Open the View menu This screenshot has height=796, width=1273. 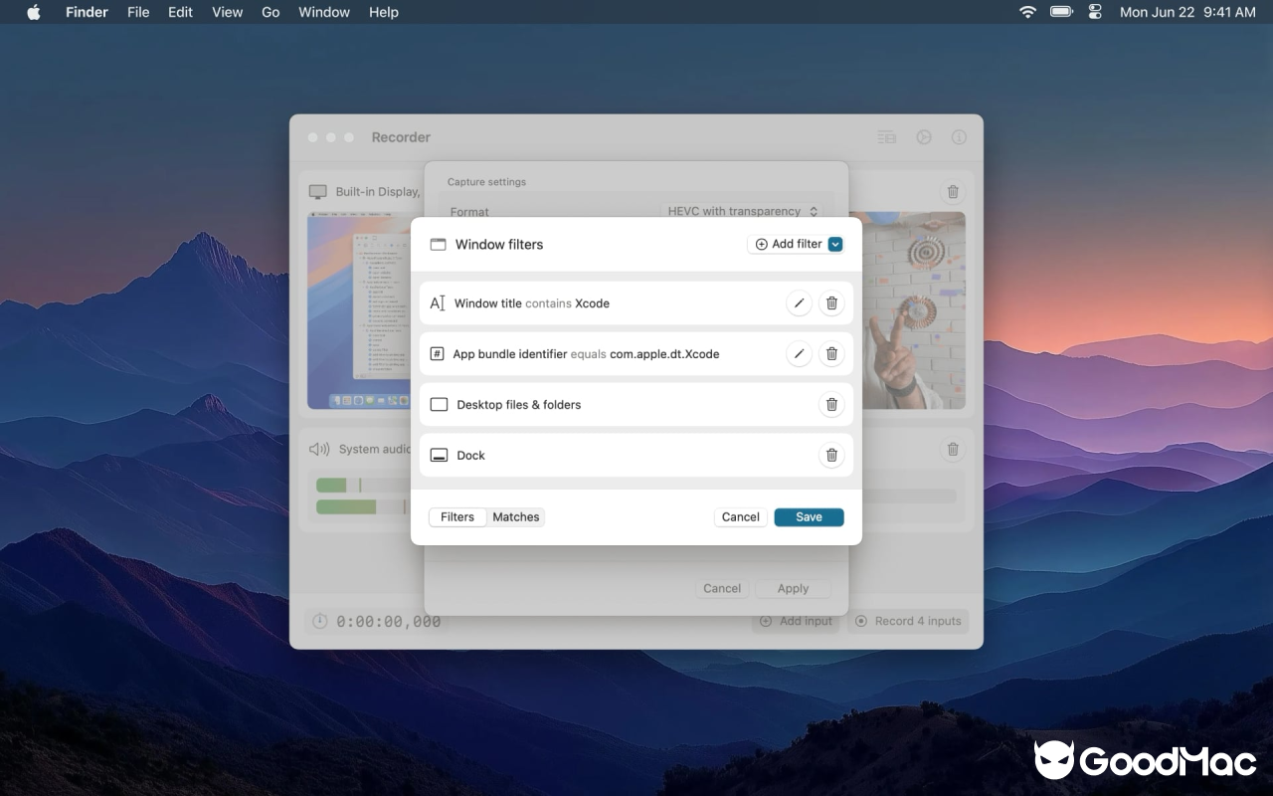(227, 12)
